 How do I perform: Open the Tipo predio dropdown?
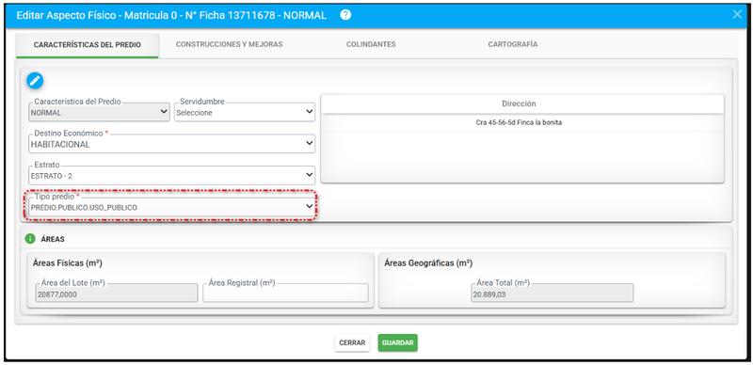click(x=172, y=207)
